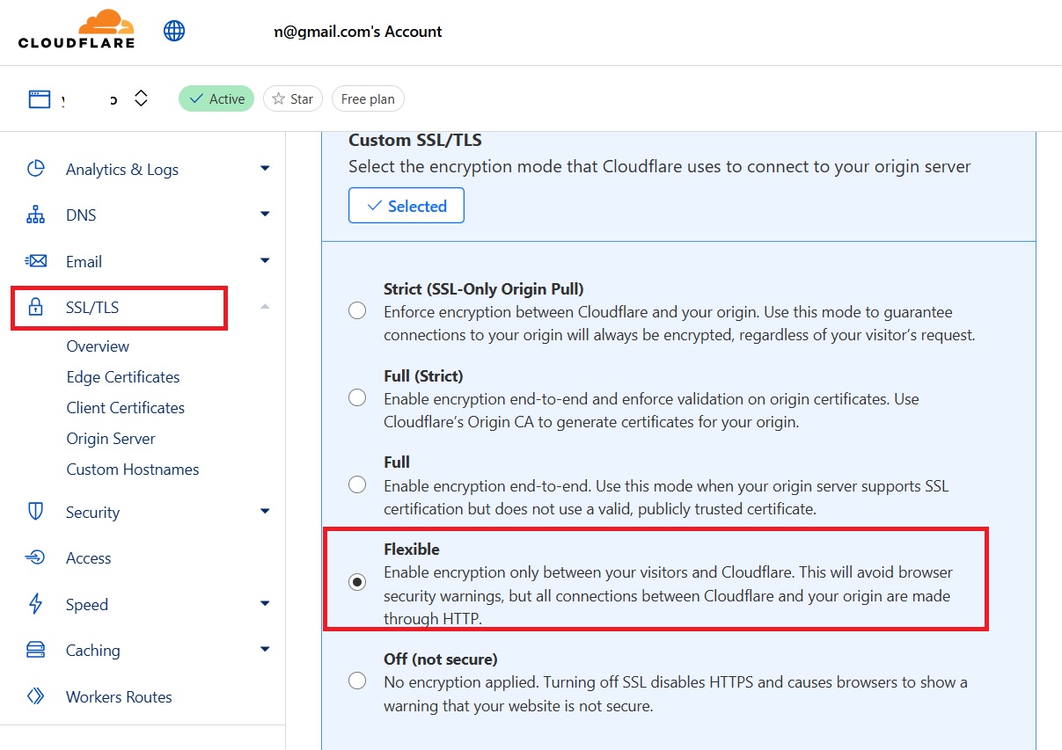The image size is (1062, 750).
Task: Open the gmail.com's Account link
Action: point(358,32)
